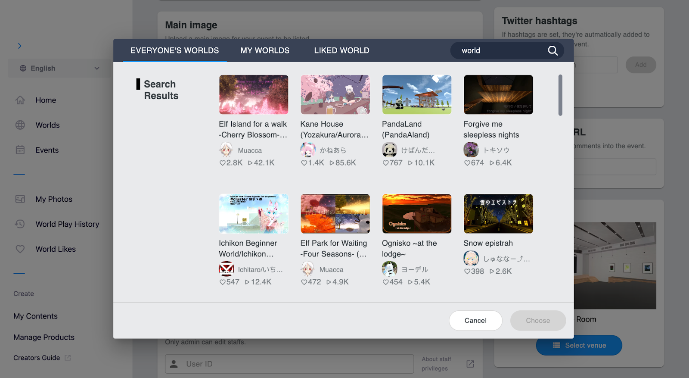This screenshot has width=689, height=378.
Task: Click Forgive me sleepless nights title
Action: (491, 129)
